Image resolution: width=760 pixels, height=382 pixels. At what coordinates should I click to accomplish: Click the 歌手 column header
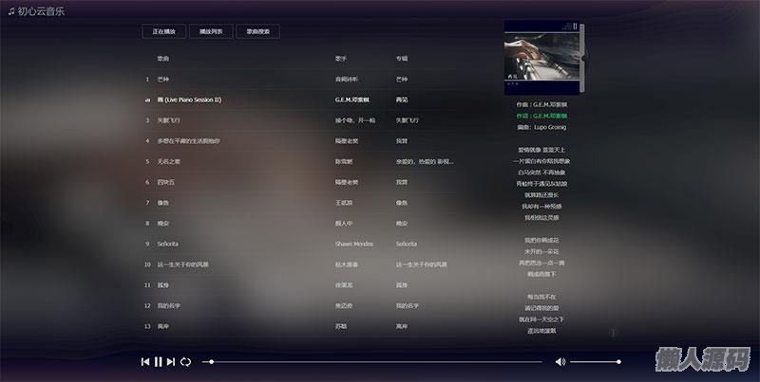click(x=341, y=59)
